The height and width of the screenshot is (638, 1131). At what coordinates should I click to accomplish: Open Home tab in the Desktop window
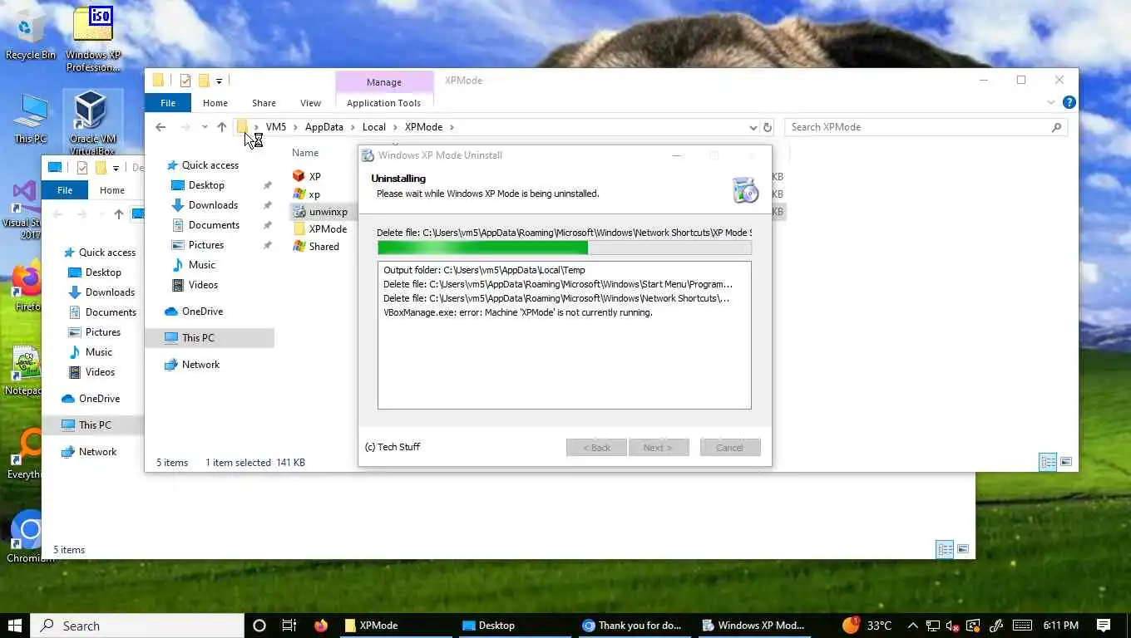[112, 190]
